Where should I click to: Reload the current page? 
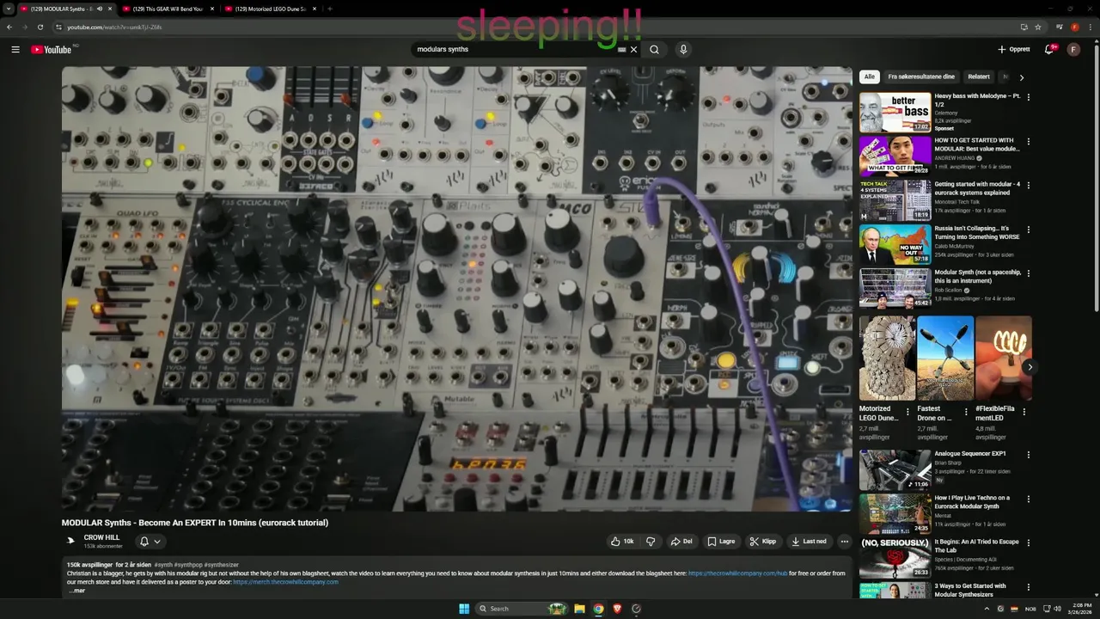40,27
